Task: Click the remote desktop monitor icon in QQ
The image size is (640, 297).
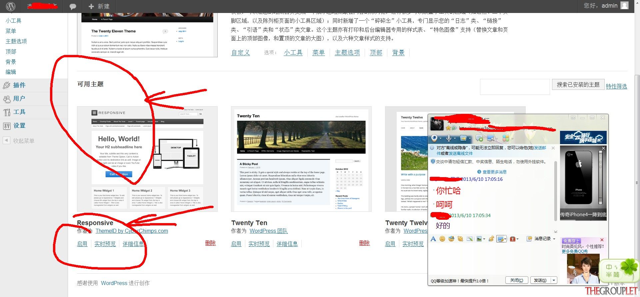Action: [490, 138]
